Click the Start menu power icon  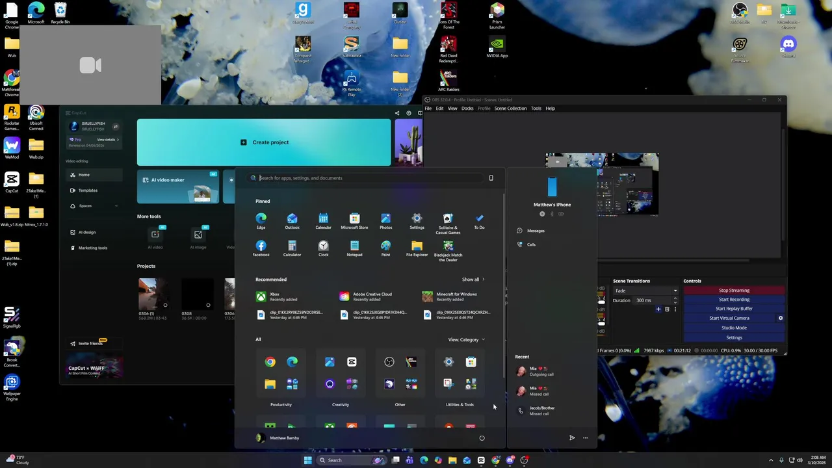click(482, 438)
